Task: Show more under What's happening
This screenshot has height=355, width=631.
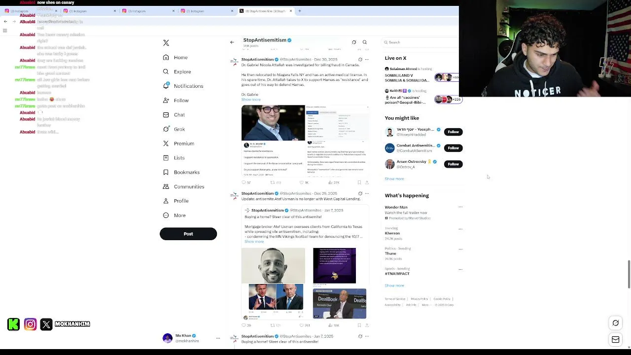Action: (394, 285)
